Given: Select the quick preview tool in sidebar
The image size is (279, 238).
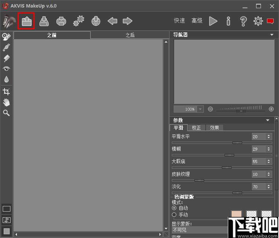Looking at the screenshot, I should 6,37.
